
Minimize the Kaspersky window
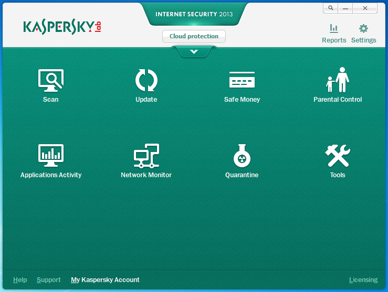(x=345, y=8)
